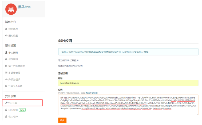Click the SSH公钥 page heading
The height and width of the screenshot is (125, 202).
pyautogui.click(x=65, y=41)
